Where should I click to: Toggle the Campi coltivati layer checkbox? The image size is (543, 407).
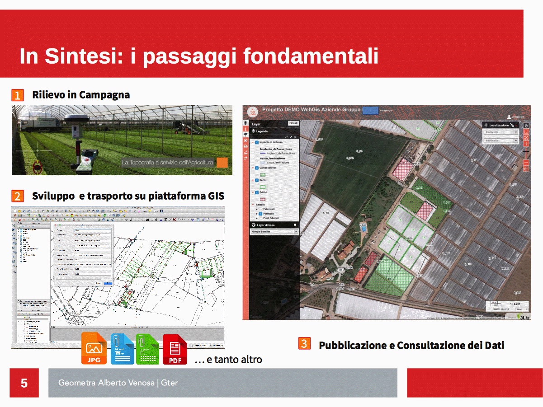point(257,168)
